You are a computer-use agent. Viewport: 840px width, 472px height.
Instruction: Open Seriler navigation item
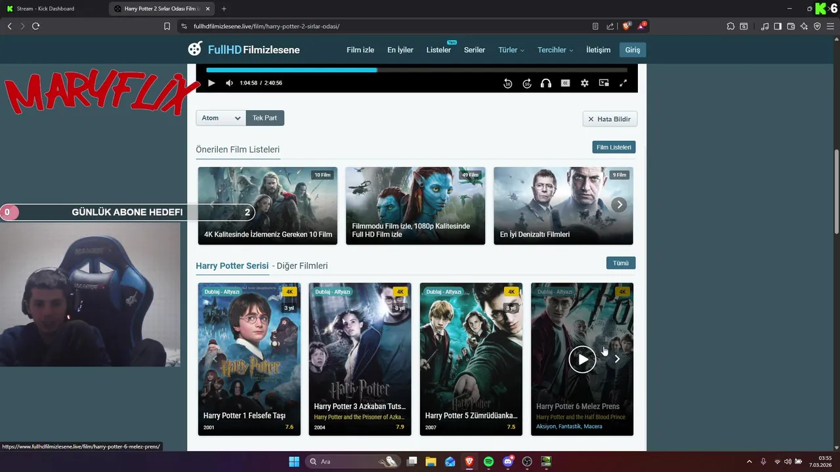click(x=474, y=50)
